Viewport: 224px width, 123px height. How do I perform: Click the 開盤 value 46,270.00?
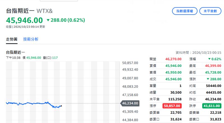173,59
